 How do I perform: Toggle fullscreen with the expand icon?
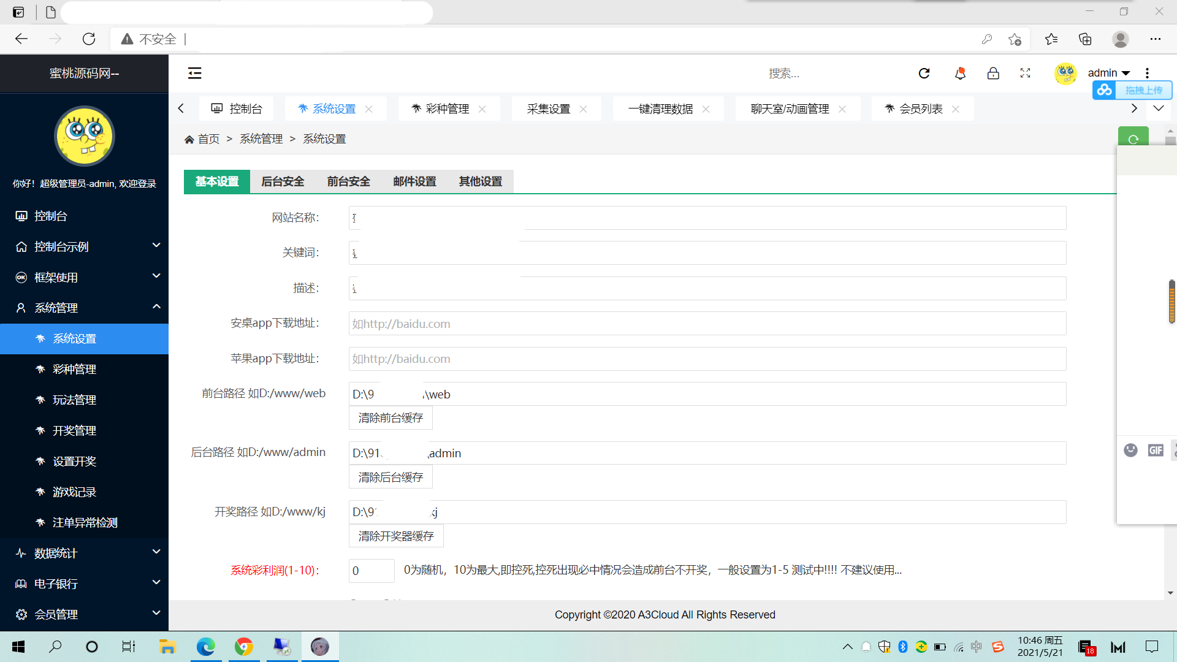pos(1025,74)
